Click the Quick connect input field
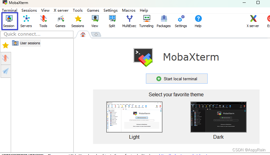 coord(37,34)
